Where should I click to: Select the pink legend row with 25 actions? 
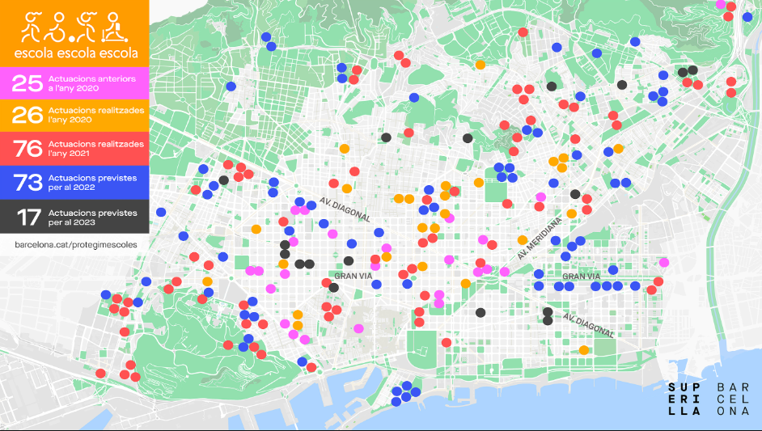pos(74,82)
